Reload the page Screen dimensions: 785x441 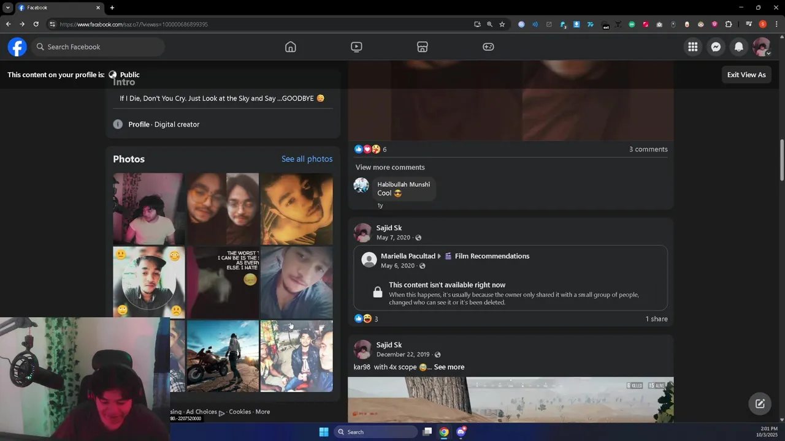click(x=36, y=24)
